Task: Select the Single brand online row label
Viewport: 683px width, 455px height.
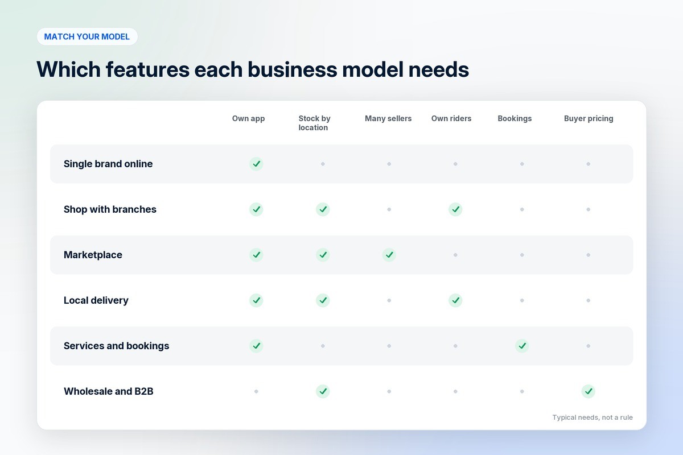Action: point(108,164)
